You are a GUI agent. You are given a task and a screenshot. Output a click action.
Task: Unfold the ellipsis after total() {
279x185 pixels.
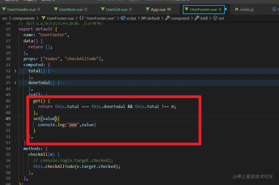[53, 71]
